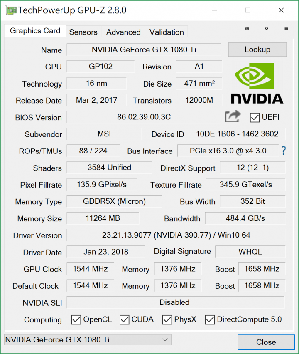The width and height of the screenshot is (299, 354).
Task: Switch to the Sensors tab
Action: (83, 32)
